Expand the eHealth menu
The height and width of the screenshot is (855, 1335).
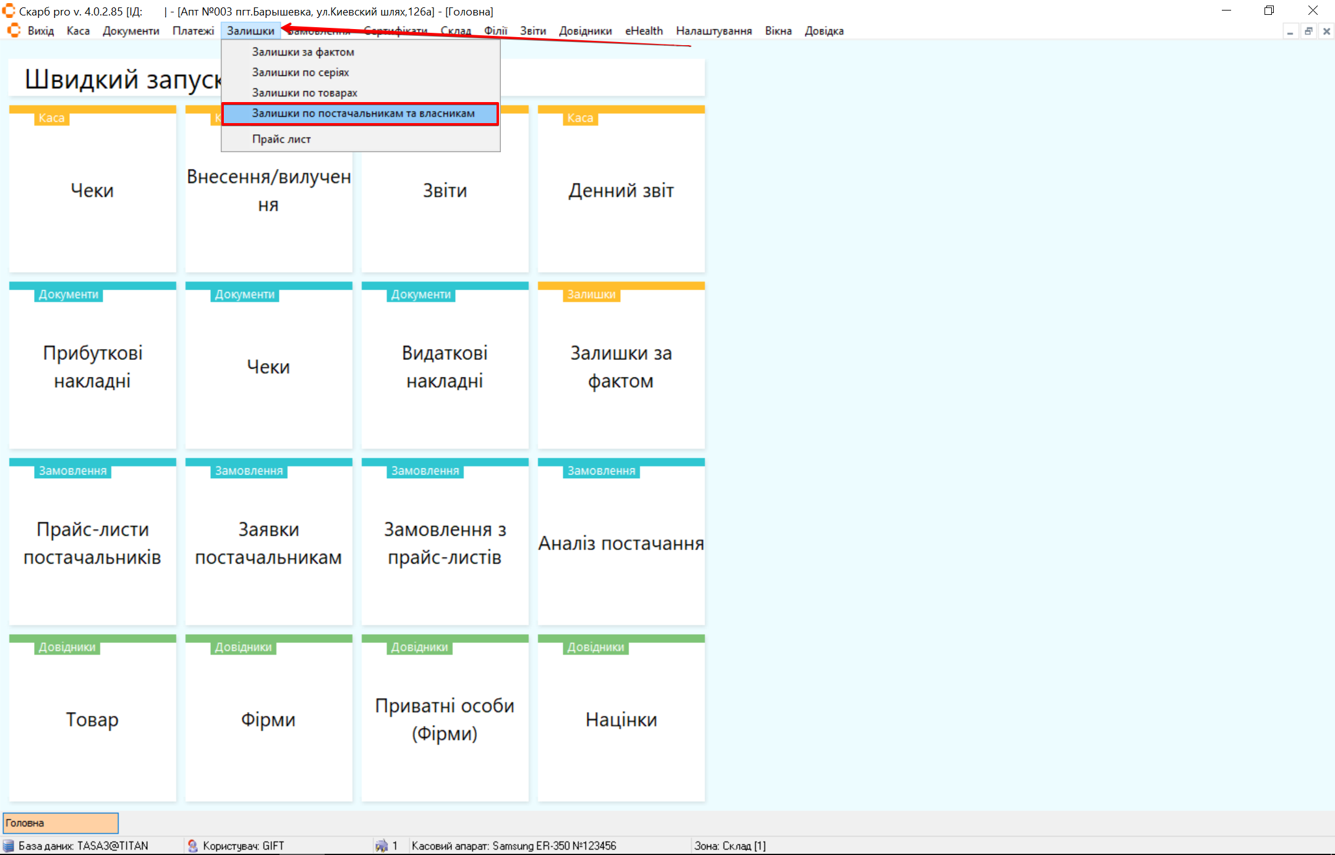[644, 31]
